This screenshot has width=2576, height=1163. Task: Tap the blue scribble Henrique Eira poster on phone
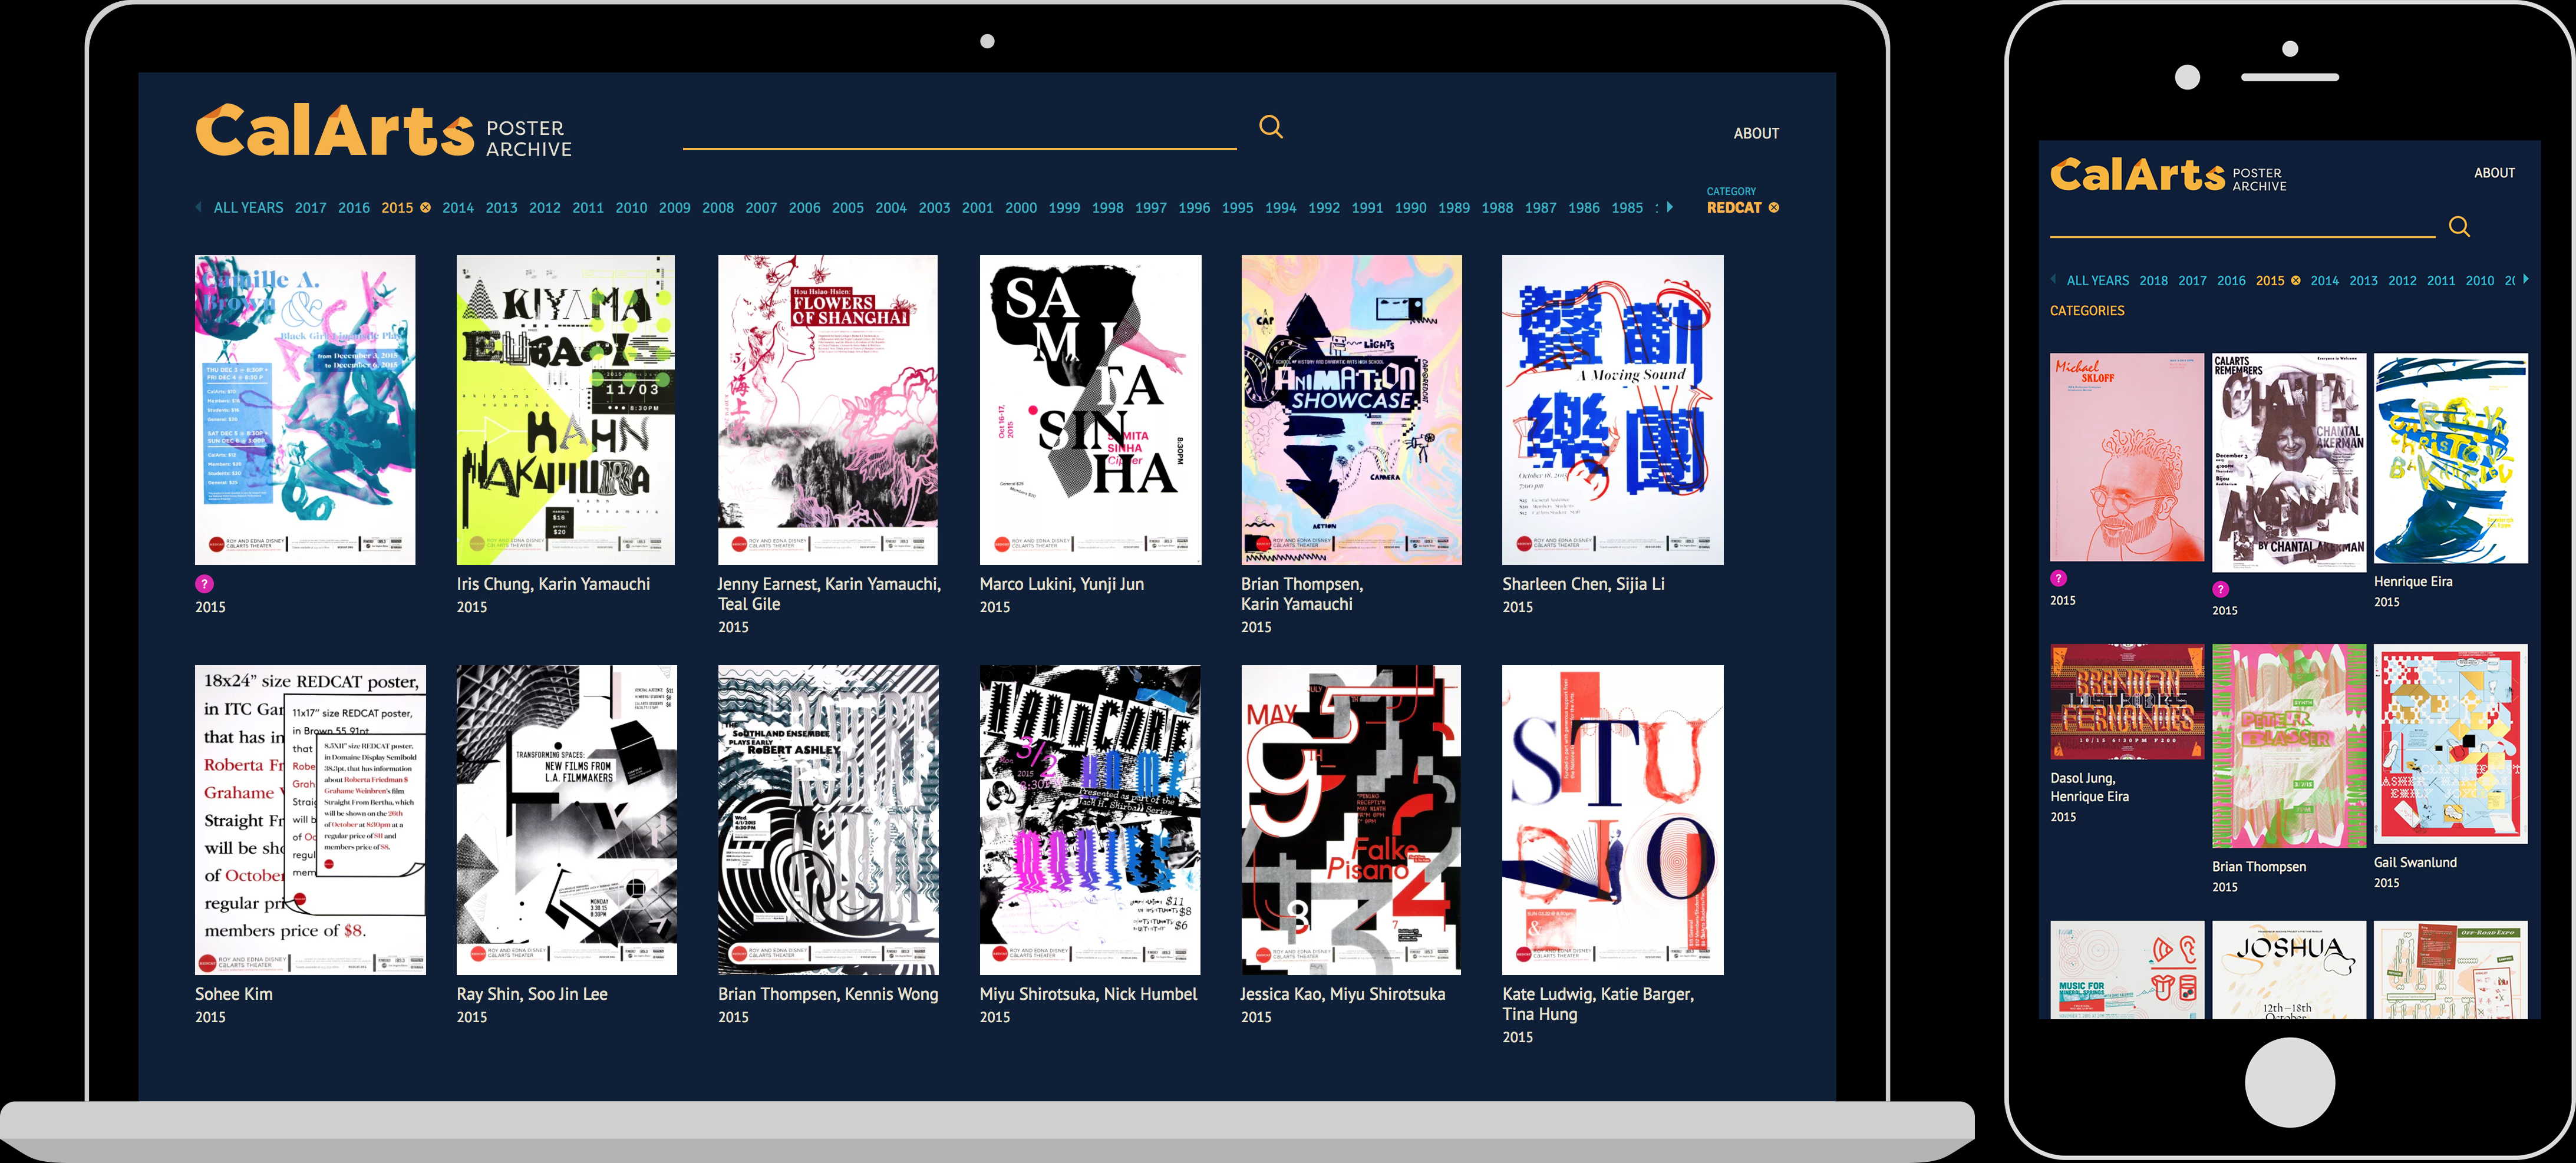coord(2450,458)
